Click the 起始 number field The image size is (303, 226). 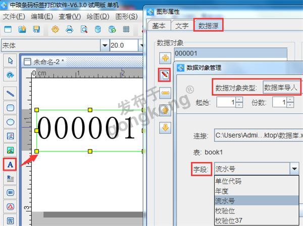226,102
